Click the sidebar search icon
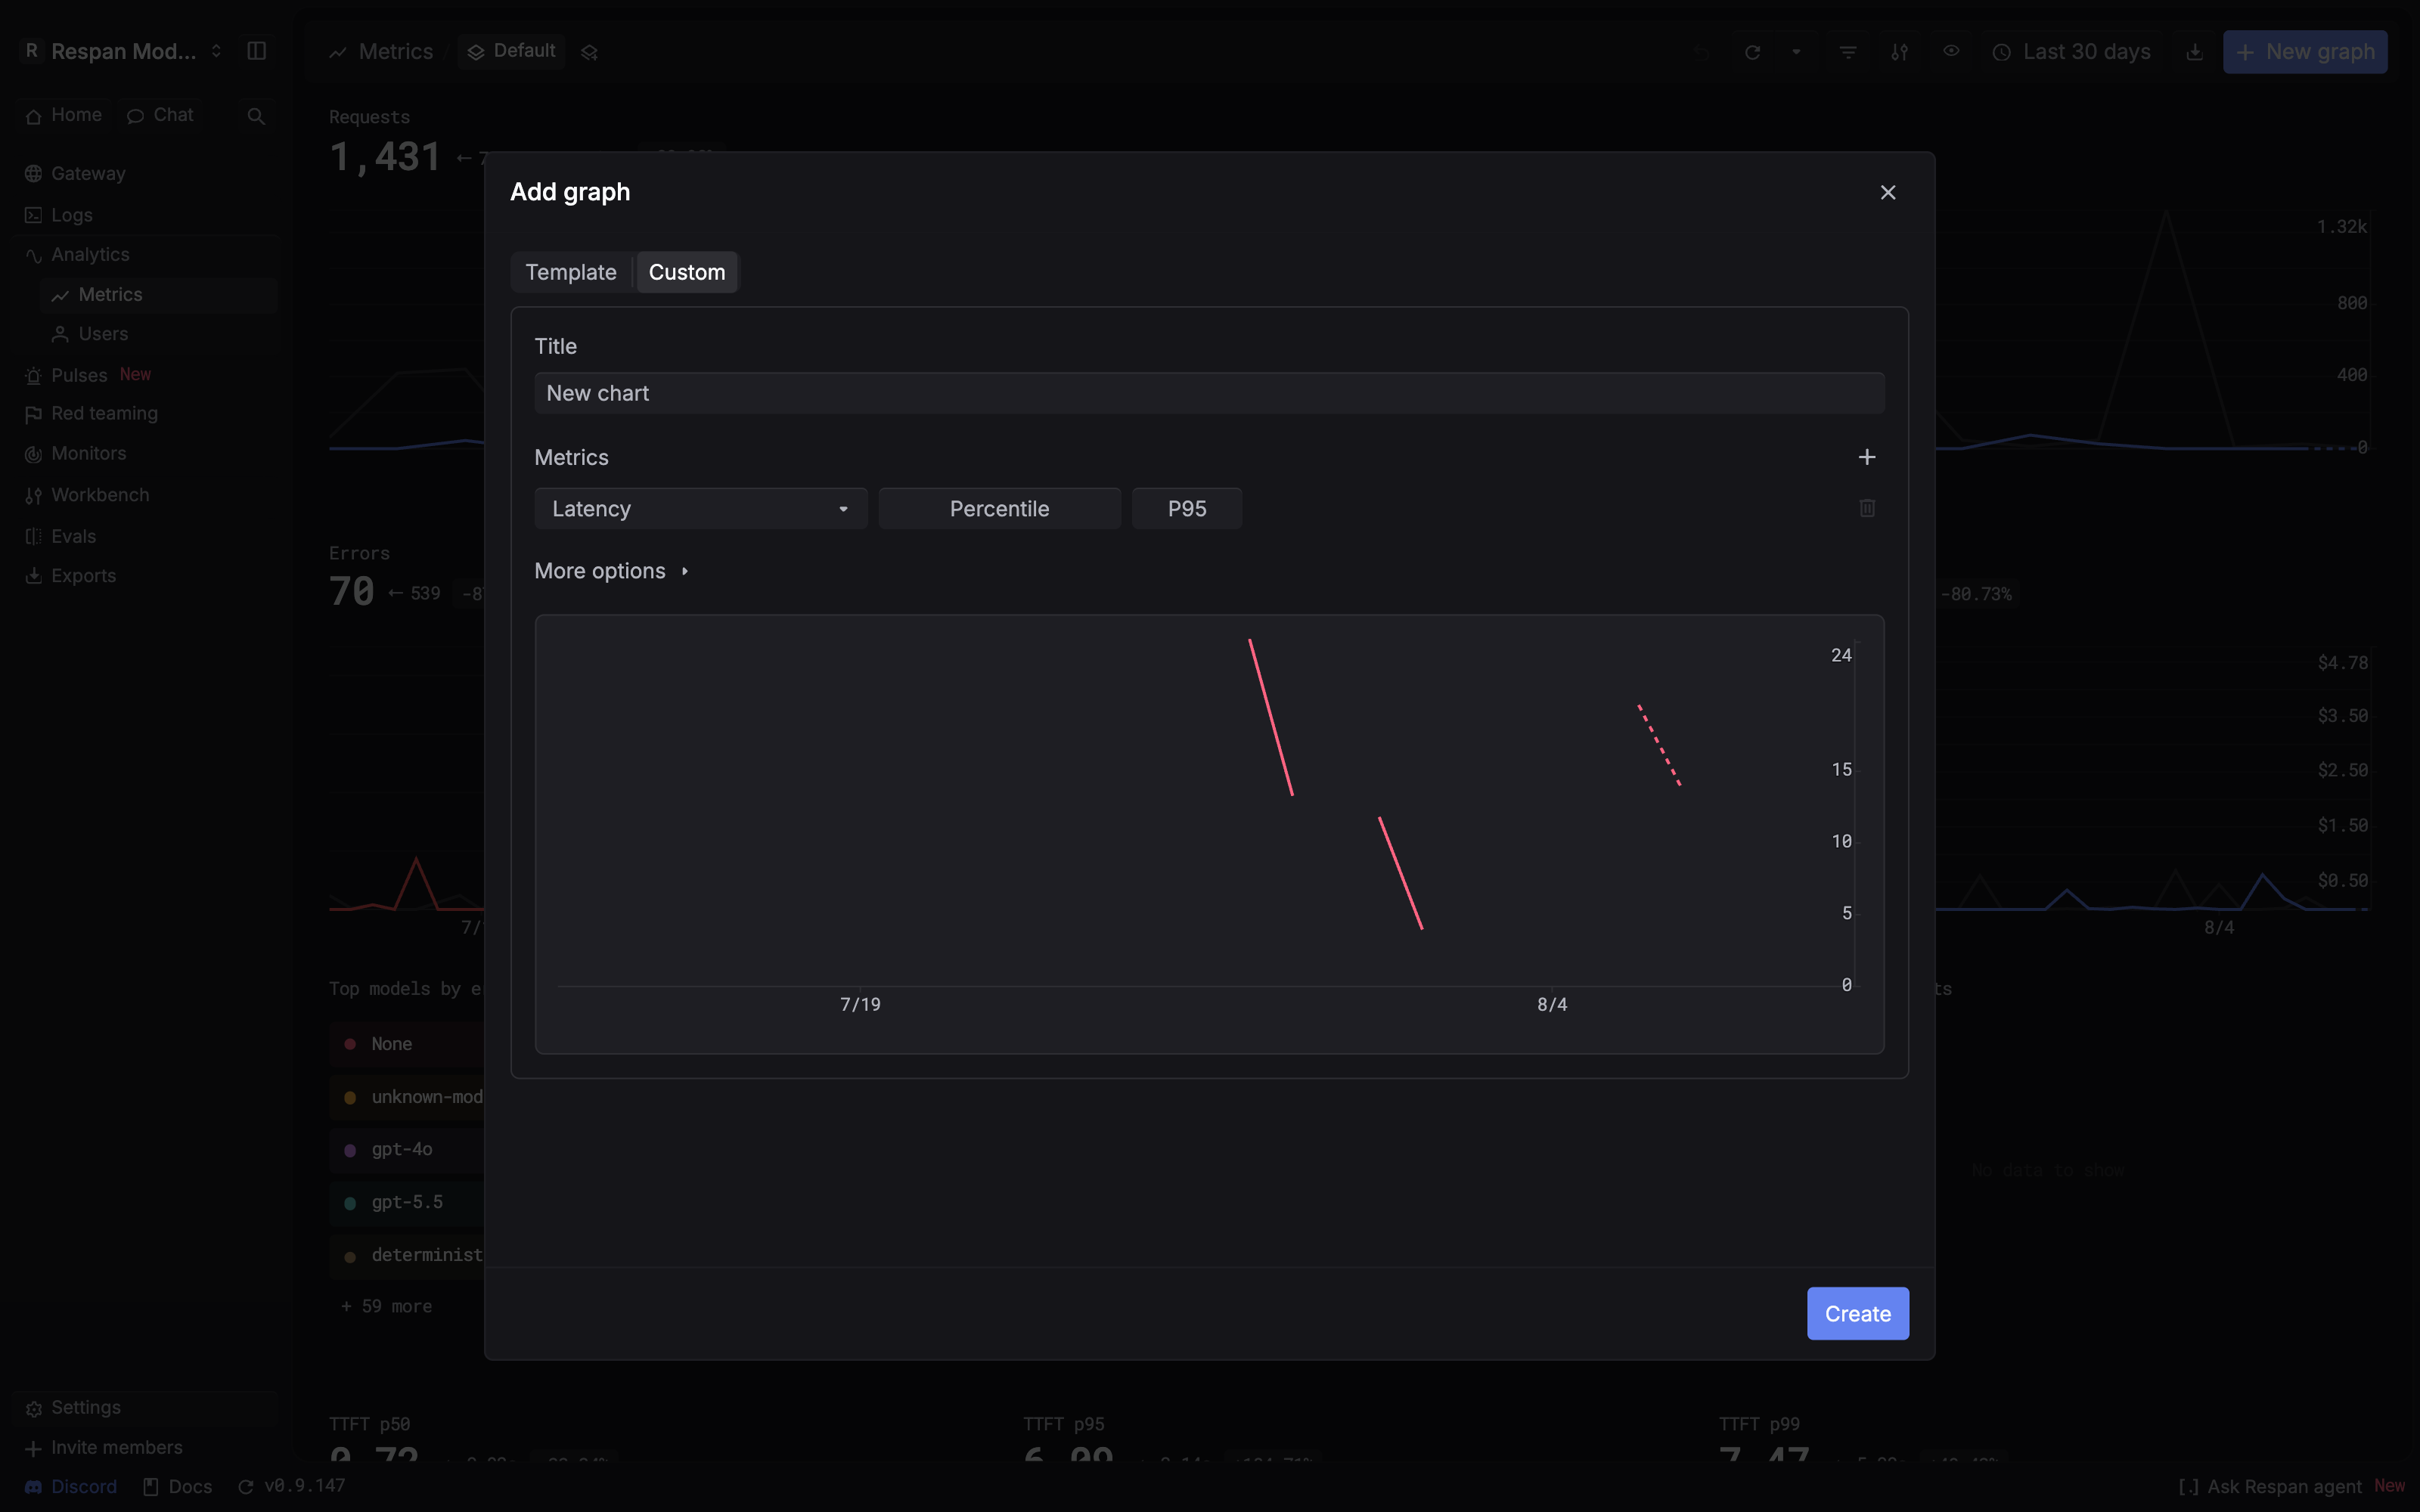Screen dimensions: 2420x1512 coord(256,116)
